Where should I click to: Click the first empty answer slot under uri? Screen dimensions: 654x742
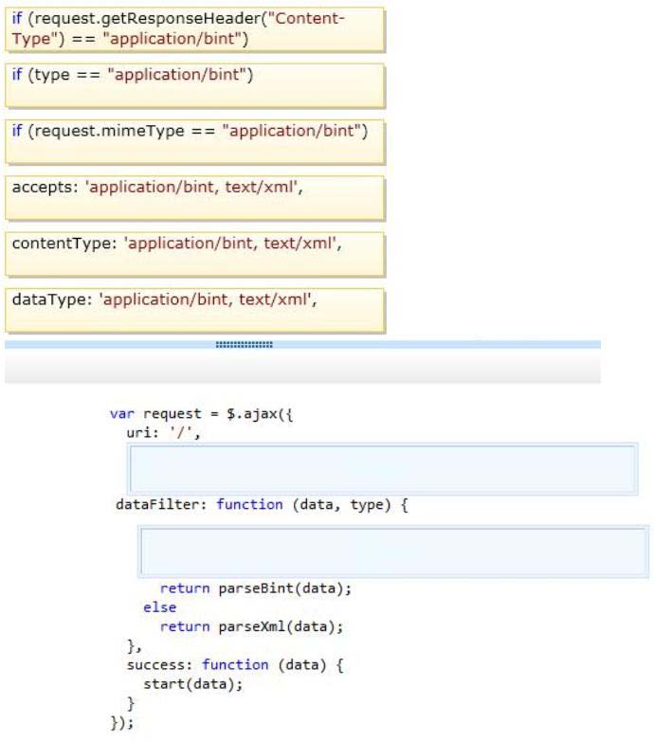tap(382, 469)
